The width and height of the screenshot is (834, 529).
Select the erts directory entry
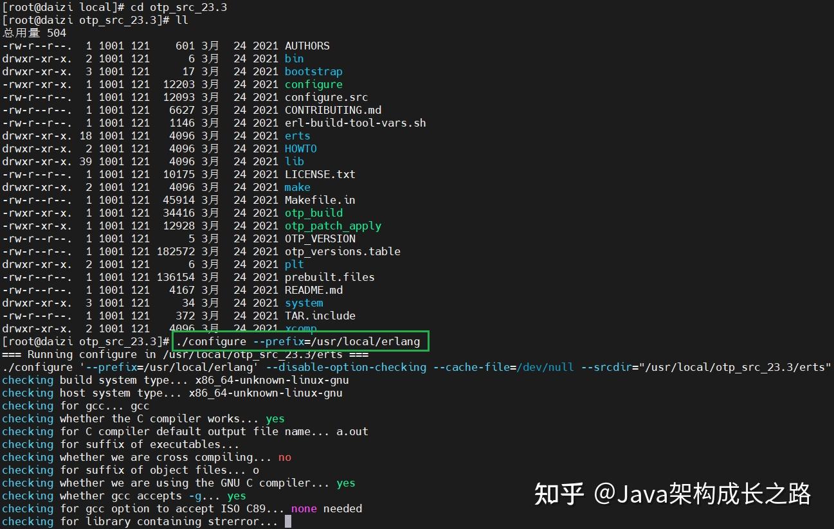(298, 136)
